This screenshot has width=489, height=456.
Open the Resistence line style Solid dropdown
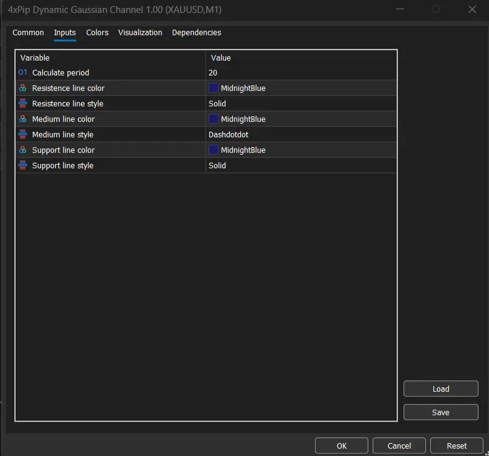(301, 103)
